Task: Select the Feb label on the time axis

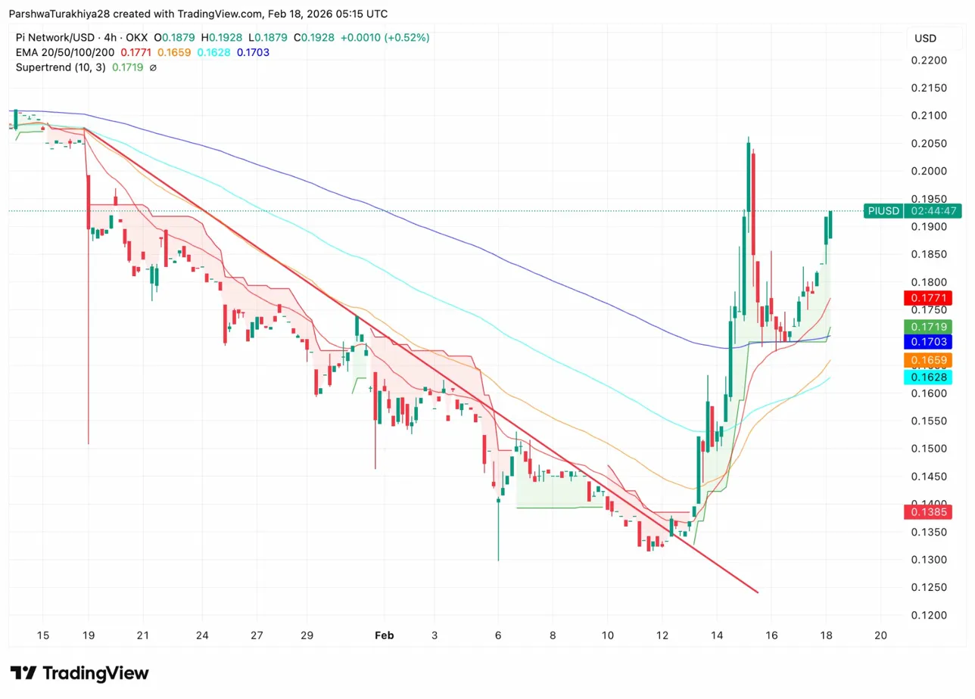Action: click(x=385, y=635)
